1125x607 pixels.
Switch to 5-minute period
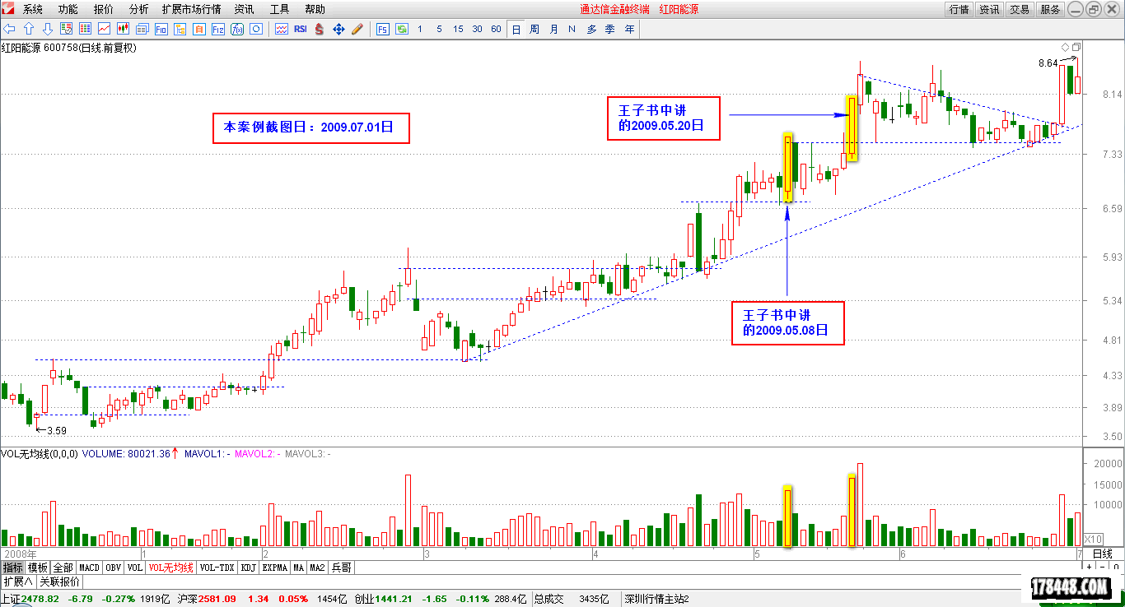439,29
